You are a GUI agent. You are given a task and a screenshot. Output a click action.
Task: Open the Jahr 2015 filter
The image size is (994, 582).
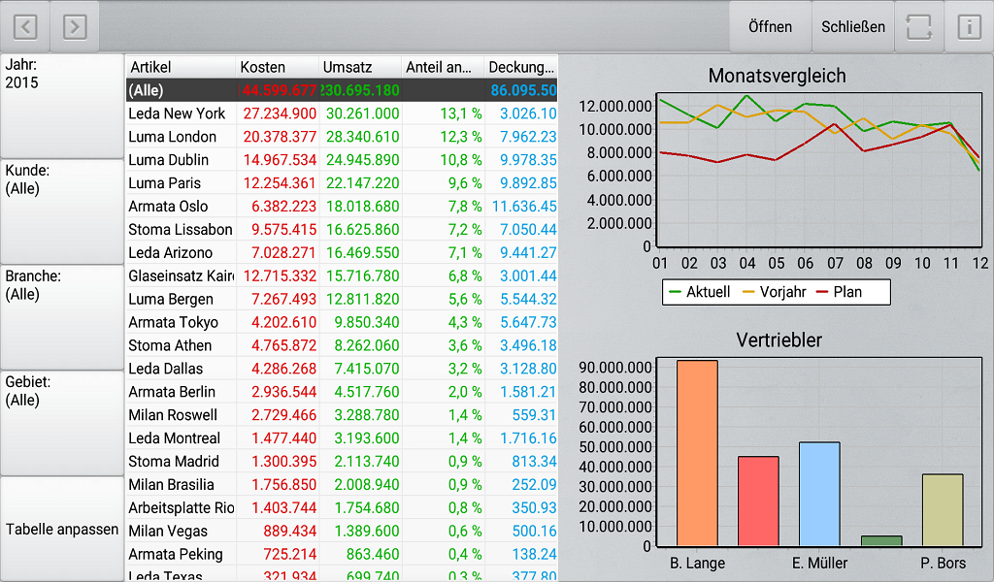pyautogui.click(x=61, y=105)
